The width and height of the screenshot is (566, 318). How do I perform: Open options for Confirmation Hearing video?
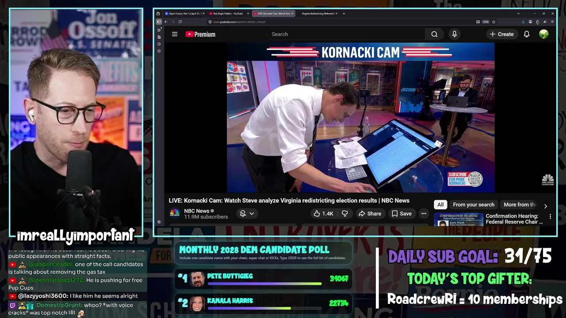[550, 216]
